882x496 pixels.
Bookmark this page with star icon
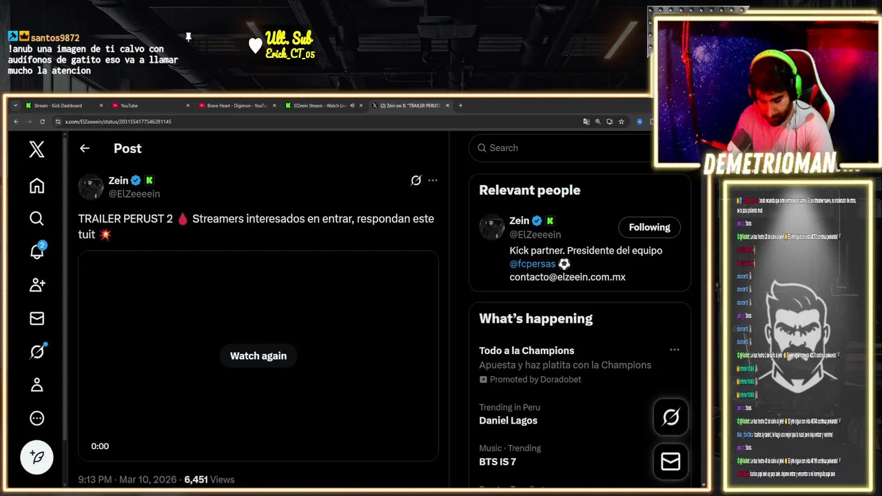click(x=621, y=122)
